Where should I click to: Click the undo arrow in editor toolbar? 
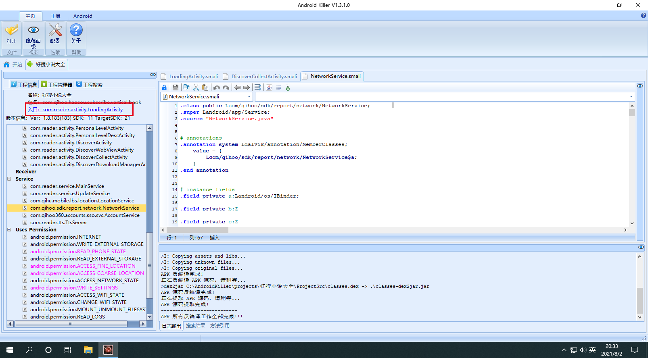click(217, 87)
